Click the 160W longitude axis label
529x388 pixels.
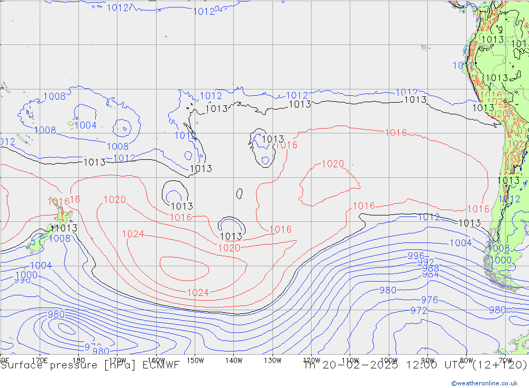(x=156, y=360)
